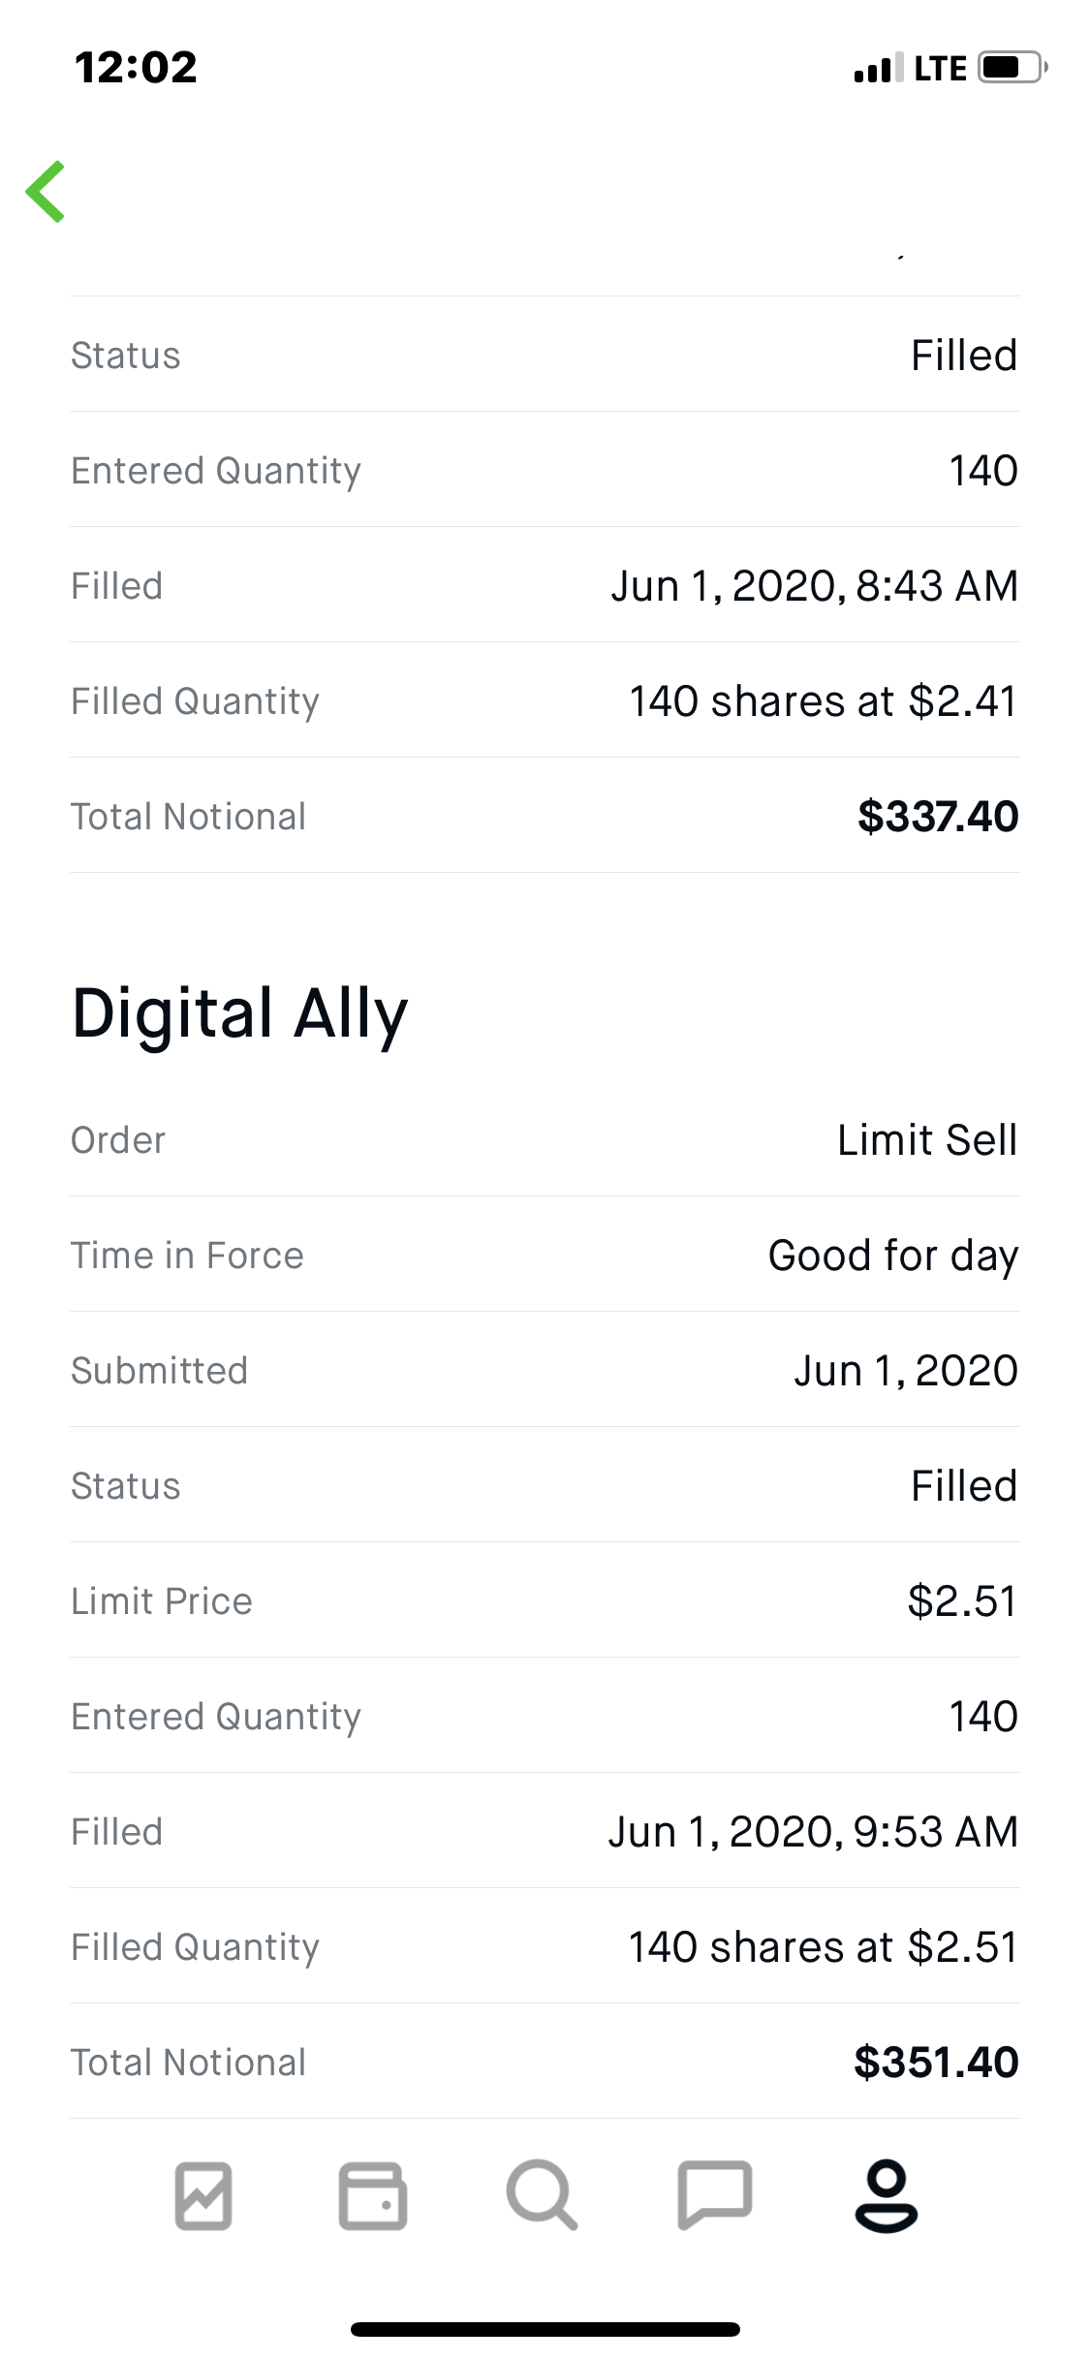Tap the Jun 1, 2020, 9:53 AM fill time
The width and height of the screenshot is (1090, 2360).
813,1832
